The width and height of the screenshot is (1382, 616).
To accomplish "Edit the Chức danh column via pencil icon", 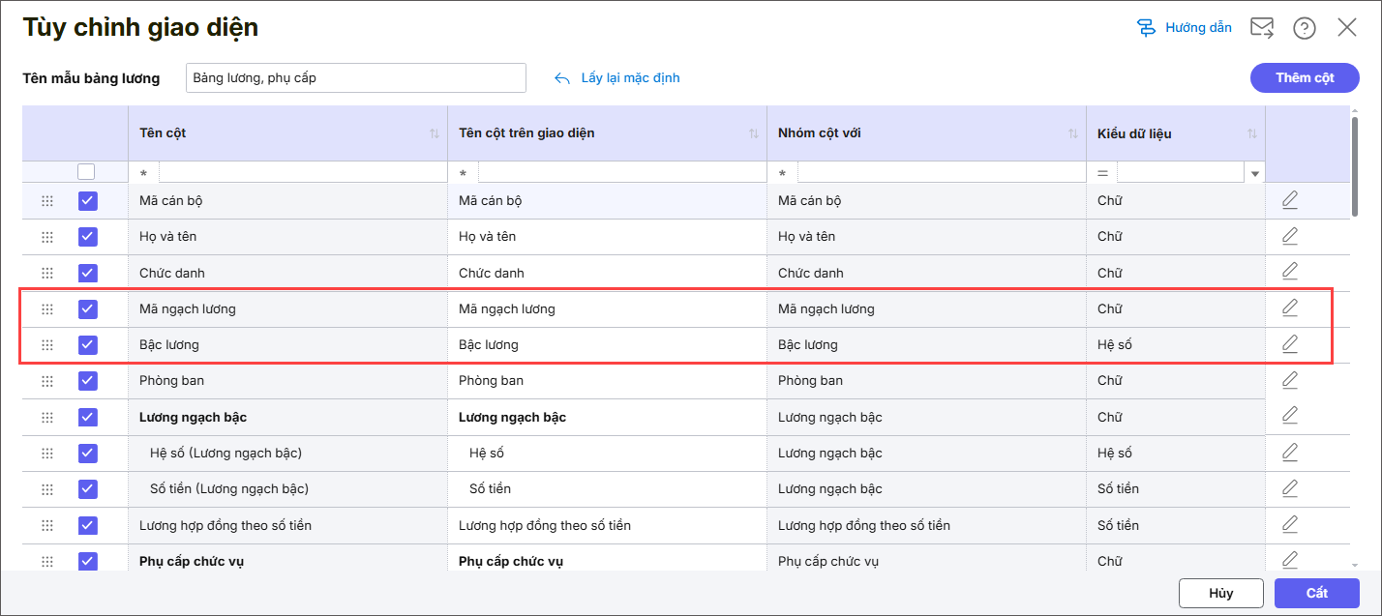I will [1289, 272].
